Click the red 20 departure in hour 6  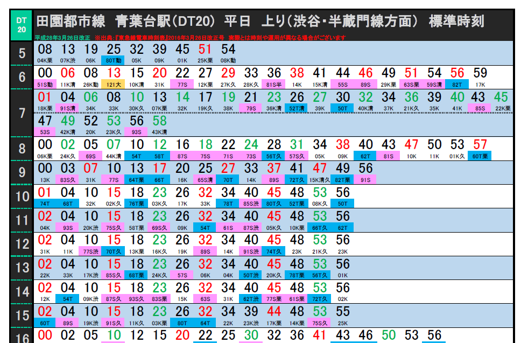click(x=159, y=73)
